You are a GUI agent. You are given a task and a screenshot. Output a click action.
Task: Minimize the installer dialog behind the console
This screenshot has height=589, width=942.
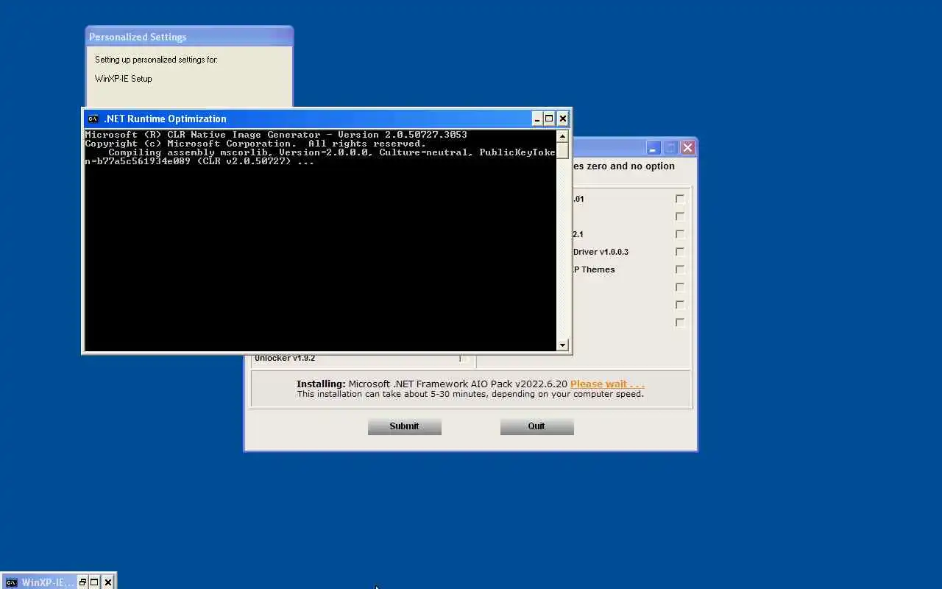click(654, 148)
